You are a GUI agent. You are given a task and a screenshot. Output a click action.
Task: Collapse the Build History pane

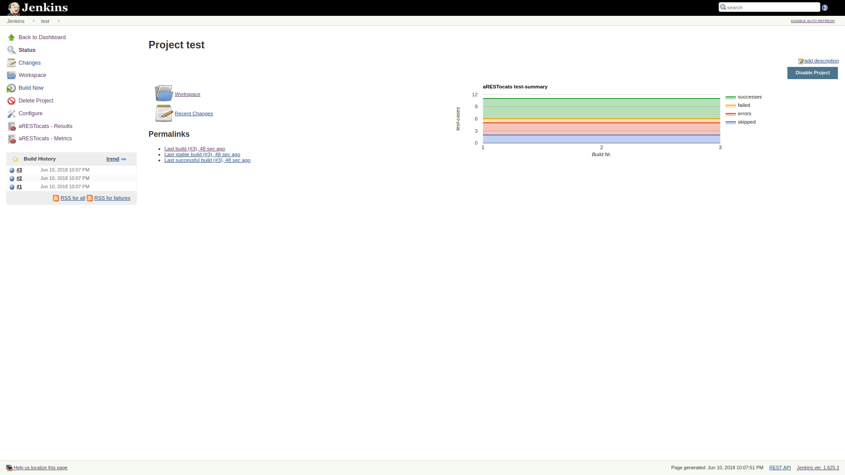(124, 159)
